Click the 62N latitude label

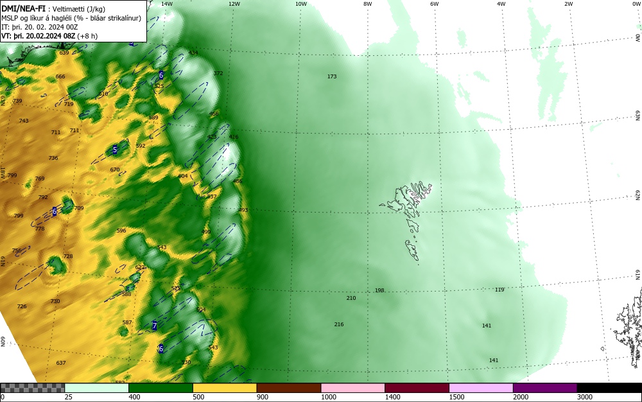pyautogui.click(x=638, y=195)
